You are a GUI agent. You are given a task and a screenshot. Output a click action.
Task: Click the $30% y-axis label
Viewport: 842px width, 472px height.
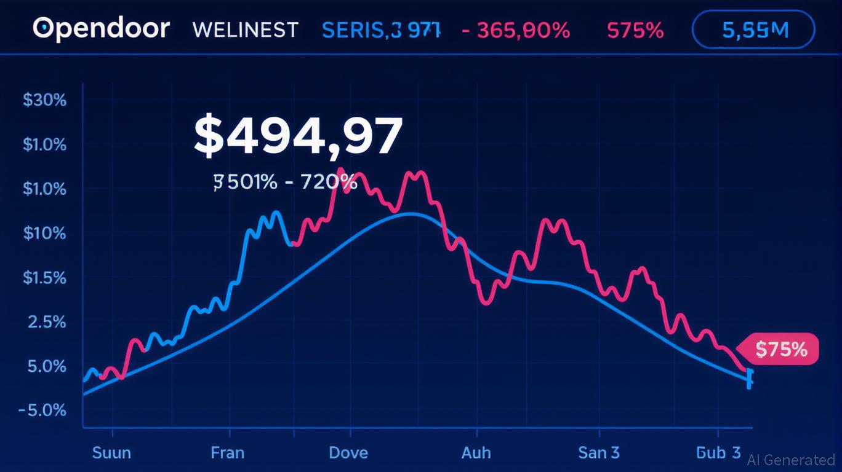pyautogui.click(x=44, y=100)
